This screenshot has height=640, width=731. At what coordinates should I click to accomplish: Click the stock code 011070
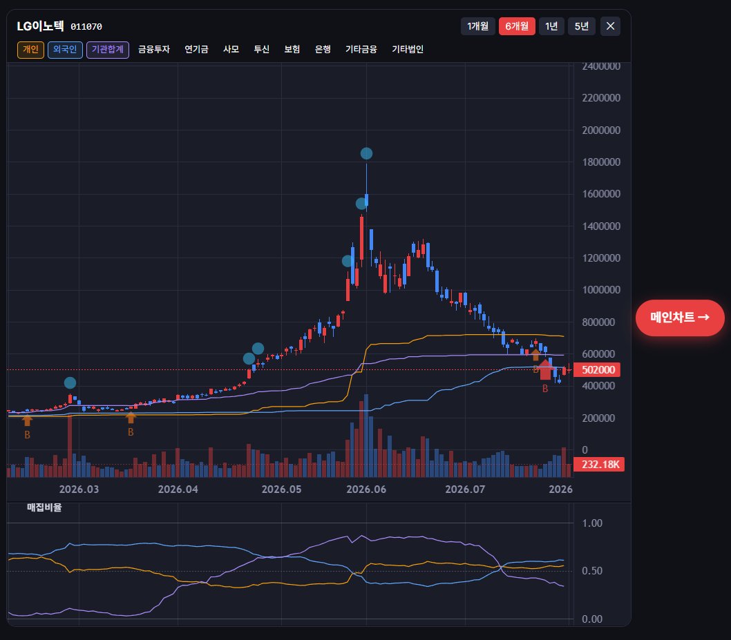click(x=86, y=27)
